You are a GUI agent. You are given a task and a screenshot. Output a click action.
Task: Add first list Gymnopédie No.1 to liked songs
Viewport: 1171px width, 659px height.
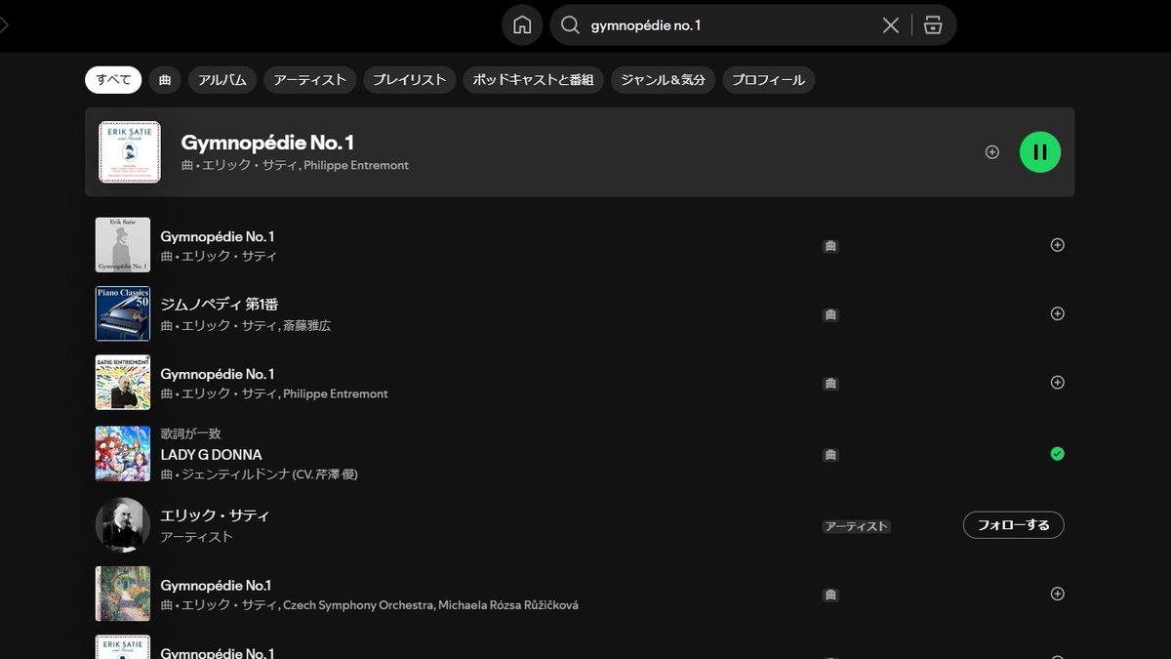coord(1057,245)
